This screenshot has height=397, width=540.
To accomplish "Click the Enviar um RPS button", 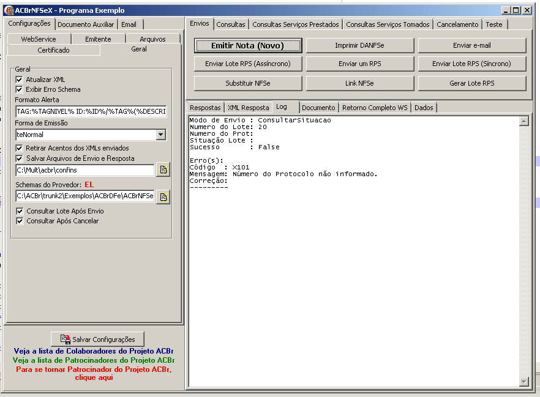I will (x=359, y=64).
